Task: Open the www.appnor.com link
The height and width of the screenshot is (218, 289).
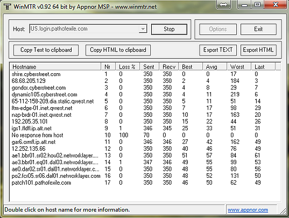Action: 248,210
